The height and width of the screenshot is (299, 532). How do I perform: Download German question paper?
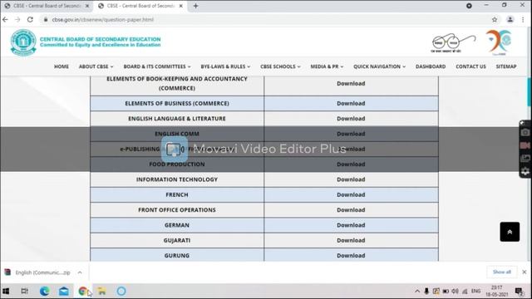(351, 225)
